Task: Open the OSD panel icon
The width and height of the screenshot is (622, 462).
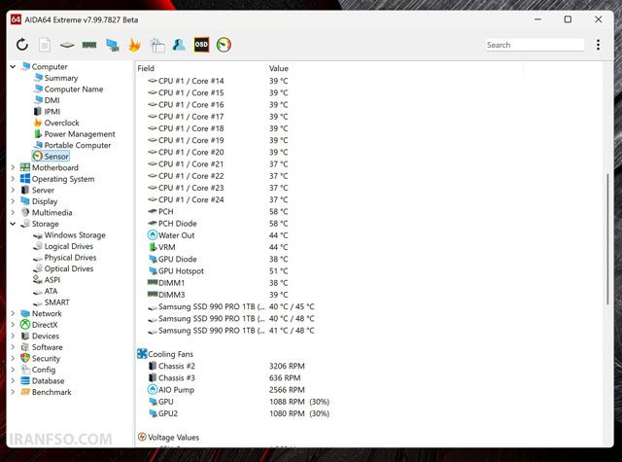Action: pos(201,45)
